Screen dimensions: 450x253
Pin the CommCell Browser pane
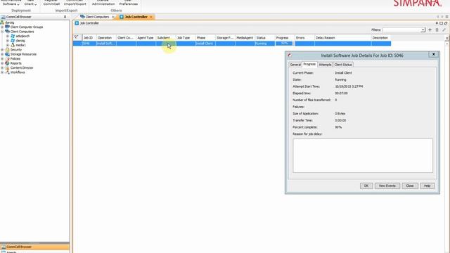point(65,17)
